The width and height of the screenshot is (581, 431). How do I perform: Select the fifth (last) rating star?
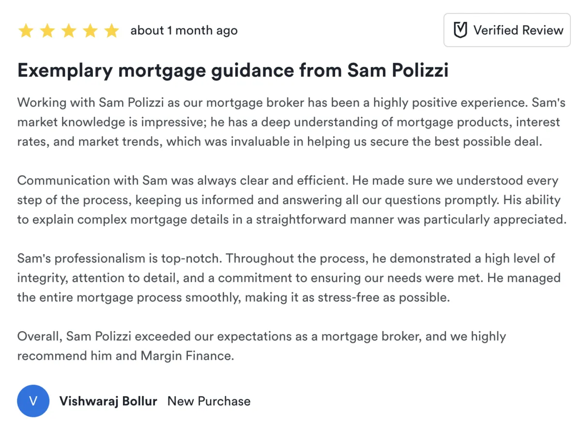[112, 31]
